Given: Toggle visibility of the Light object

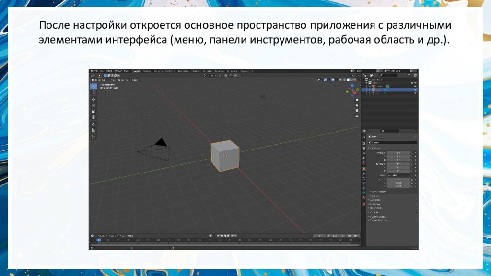Looking at the screenshot, I should (x=415, y=93).
